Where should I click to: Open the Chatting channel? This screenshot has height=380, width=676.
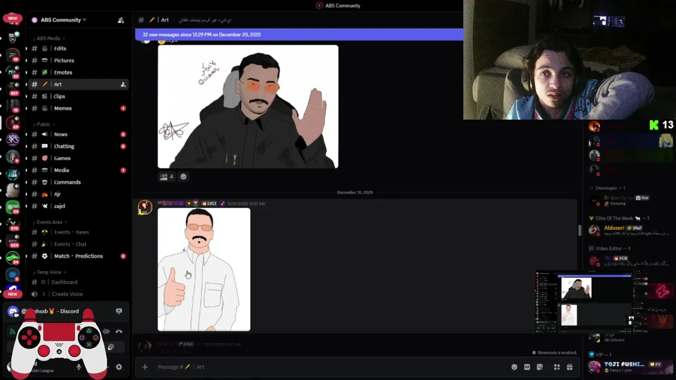[x=78, y=146]
